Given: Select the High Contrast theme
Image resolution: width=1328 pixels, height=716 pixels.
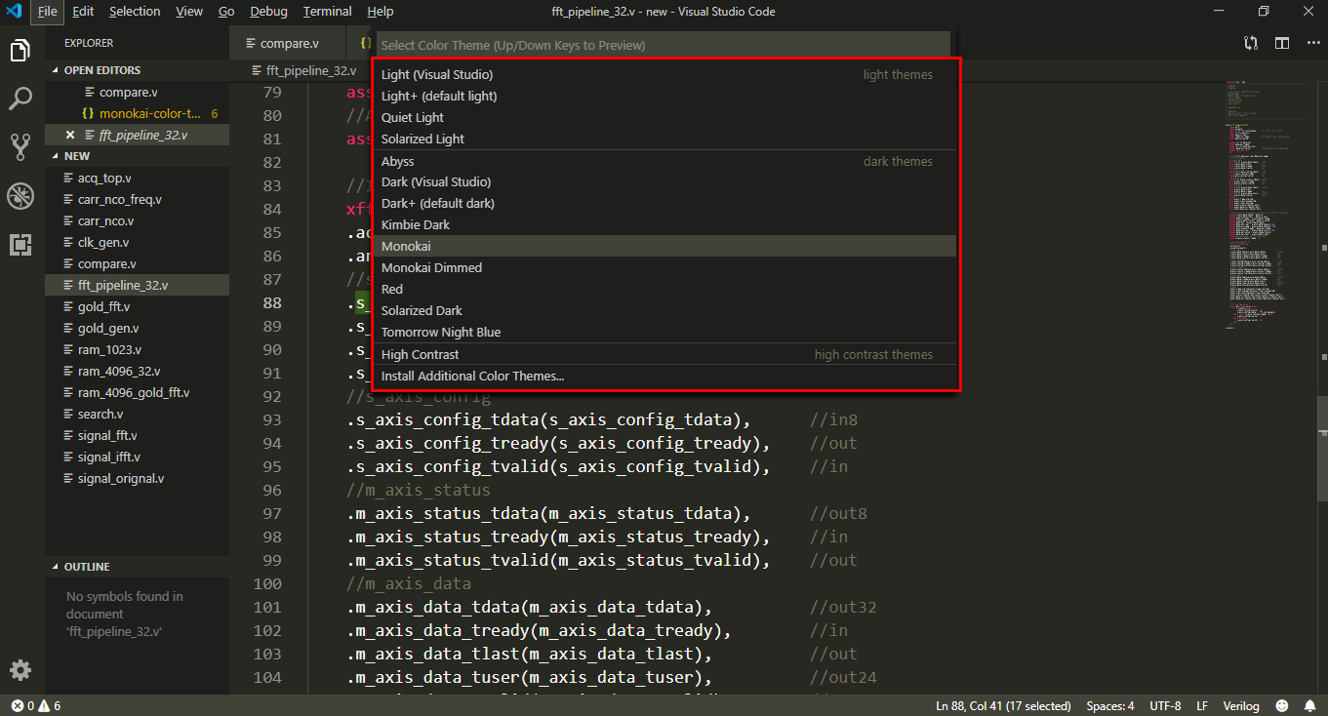Looking at the screenshot, I should pyautogui.click(x=664, y=354).
